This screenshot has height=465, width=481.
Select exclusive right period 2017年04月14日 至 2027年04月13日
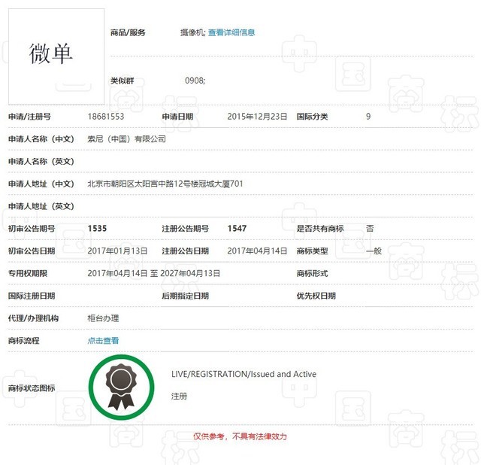point(153,274)
